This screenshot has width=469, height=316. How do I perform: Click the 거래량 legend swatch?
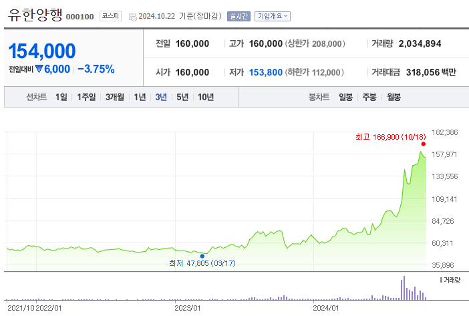(x=441, y=280)
